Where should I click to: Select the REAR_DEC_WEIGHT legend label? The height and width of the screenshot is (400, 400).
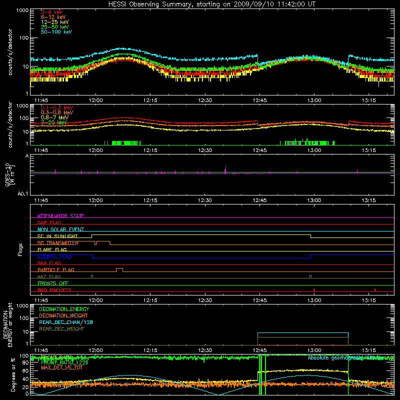tap(61, 329)
